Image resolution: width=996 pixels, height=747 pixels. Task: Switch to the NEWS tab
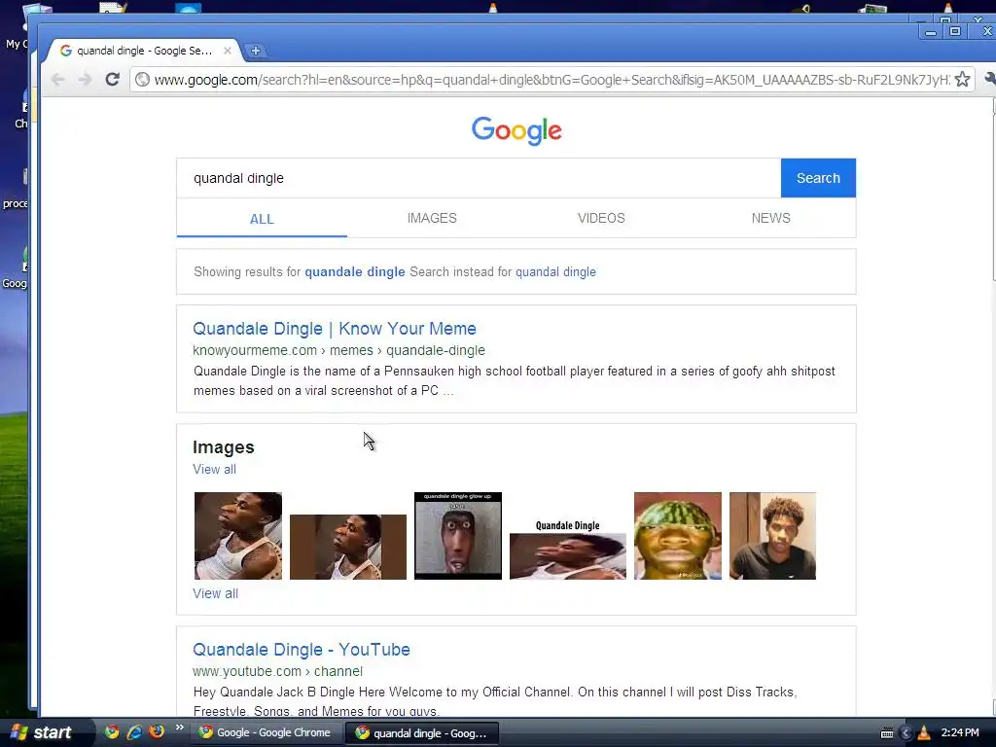click(771, 218)
